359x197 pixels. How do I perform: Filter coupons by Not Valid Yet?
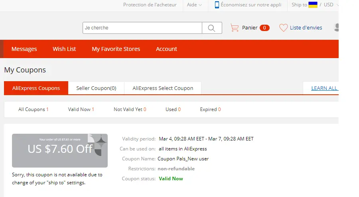pyautogui.click(x=130, y=109)
